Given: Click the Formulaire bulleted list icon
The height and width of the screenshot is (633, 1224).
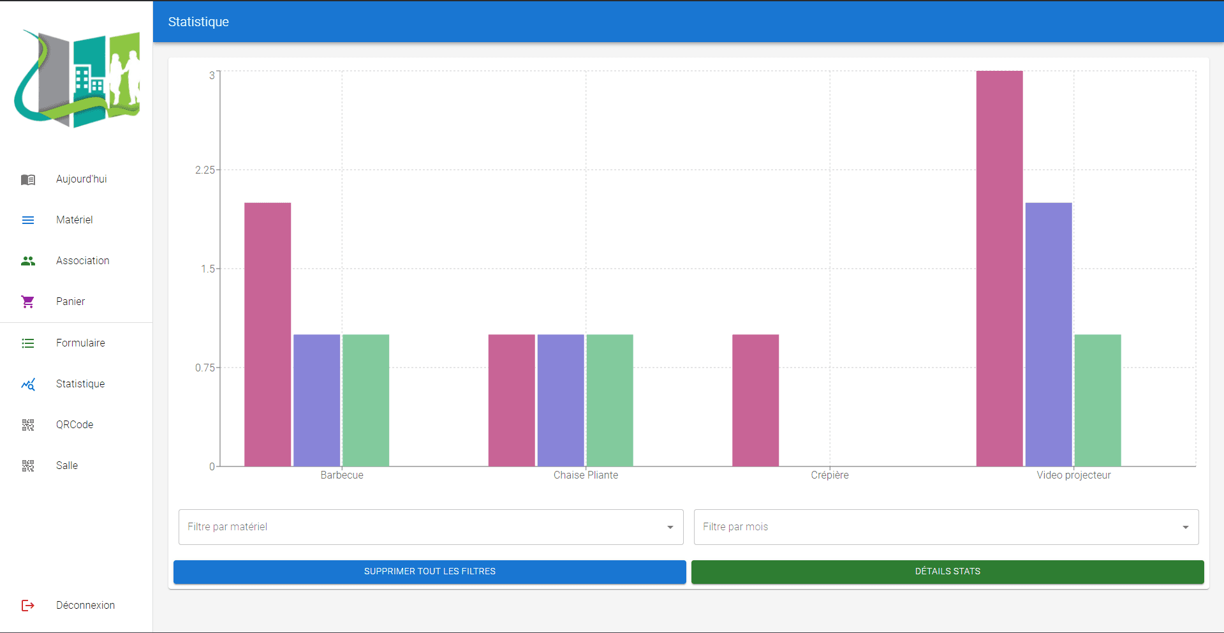Looking at the screenshot, I should pyautogui.click(x=28, y=343).
